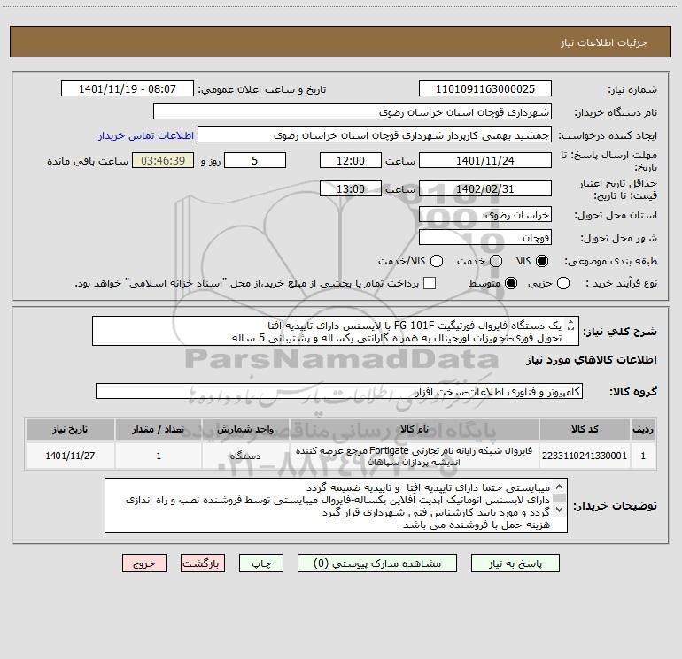This screenshot has width=682, height=659.
Task: Select the جزیی purchase type radio
Action: point(563,283)
